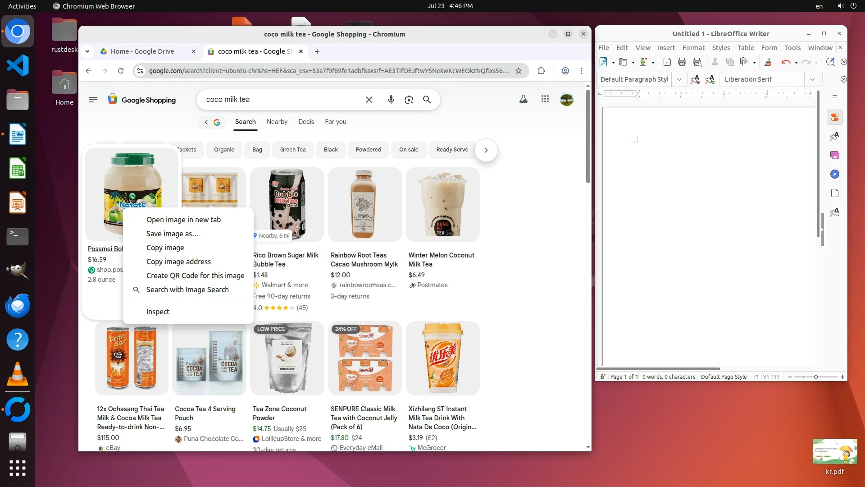Choose 'Copy image address' from context menu

[x=178, y=262]
